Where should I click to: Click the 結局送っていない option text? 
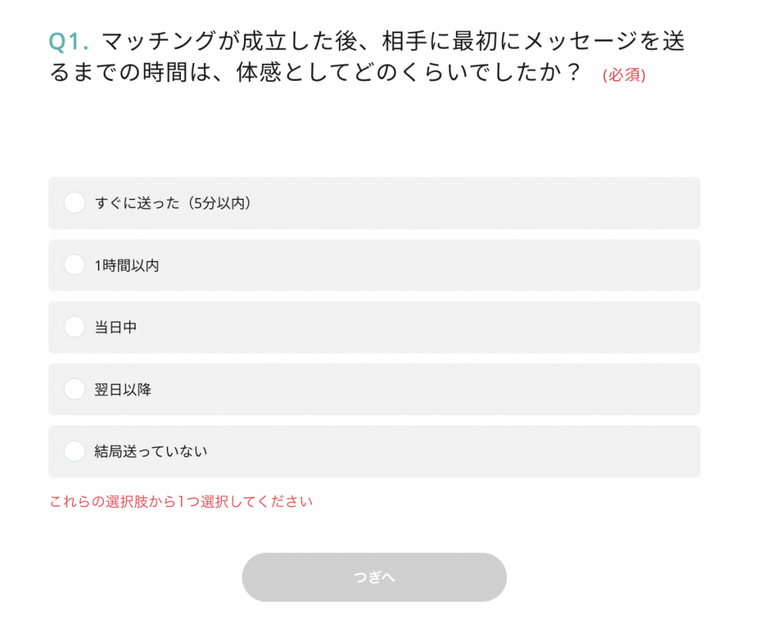(x=151, y=451)
